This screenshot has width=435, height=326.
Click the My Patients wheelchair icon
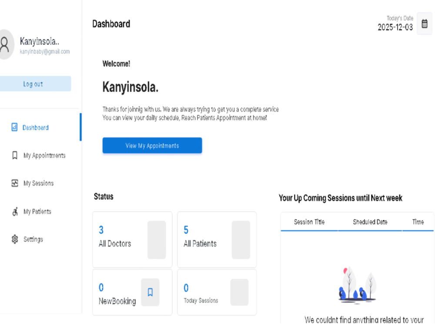pyautogui.click(x=15, y=212)
